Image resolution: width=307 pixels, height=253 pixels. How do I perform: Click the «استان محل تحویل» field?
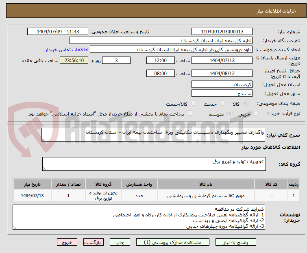coord(222,85)
